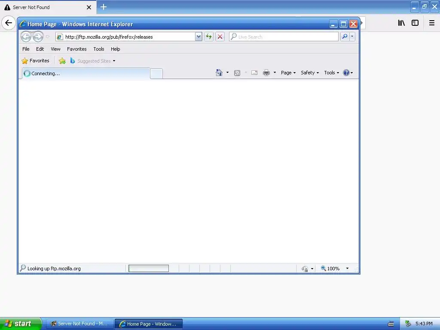
Task: Click the security zone globe icon
Action: [305, 269]
